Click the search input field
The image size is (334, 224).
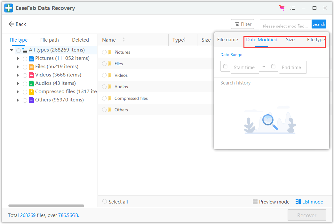coord(286,26)
